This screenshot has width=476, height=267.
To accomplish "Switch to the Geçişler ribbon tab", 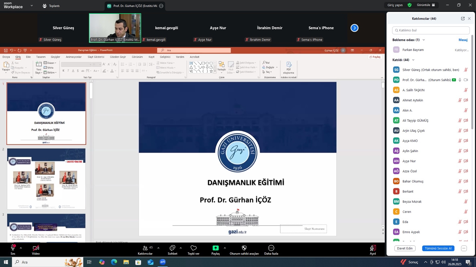I will coord(55,57).
